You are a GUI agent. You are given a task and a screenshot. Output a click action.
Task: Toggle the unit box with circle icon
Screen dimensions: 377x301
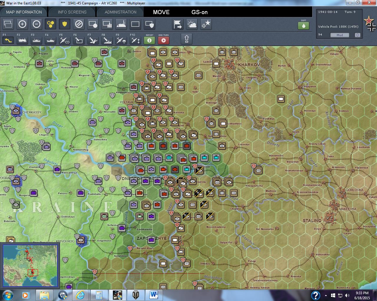(93, 24)
